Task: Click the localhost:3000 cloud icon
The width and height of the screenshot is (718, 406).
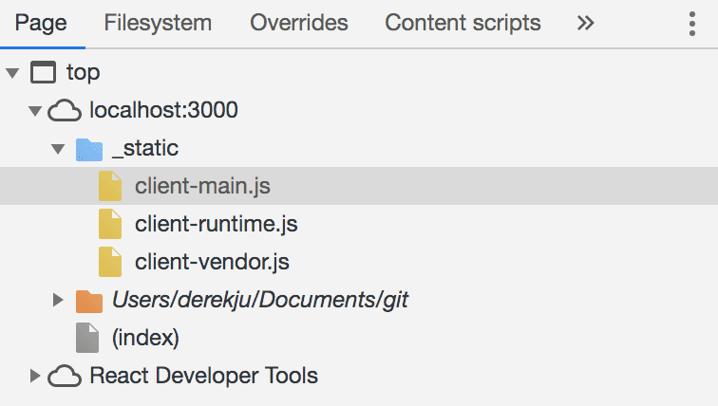Action: point(65,110)
